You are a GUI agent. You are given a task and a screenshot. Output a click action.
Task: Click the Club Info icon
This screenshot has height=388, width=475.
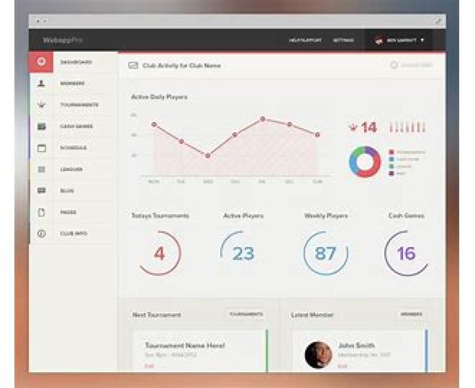(41, 234)
